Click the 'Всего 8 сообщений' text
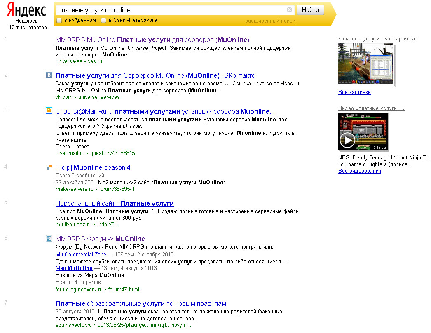The image size is (431, 333). 80,176
